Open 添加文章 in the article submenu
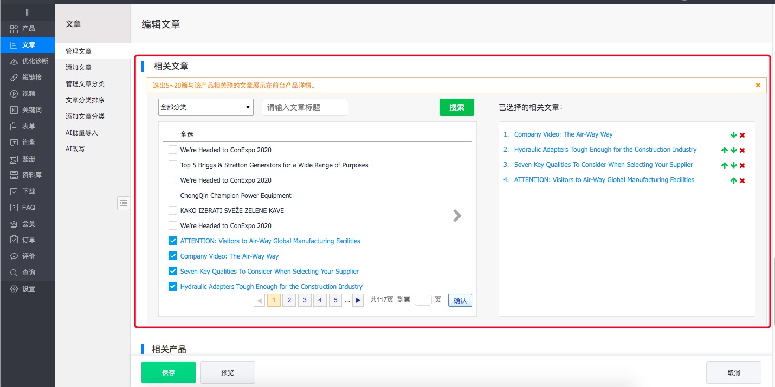775x387 pixels. (x=79, y=68)
